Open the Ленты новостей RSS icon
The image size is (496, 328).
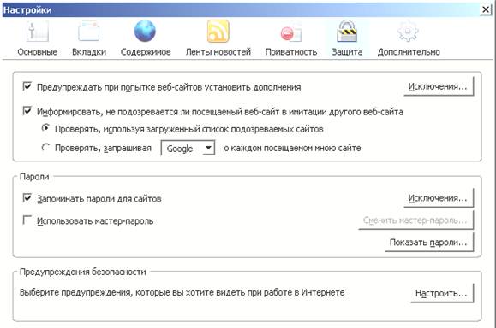[x=218, y=31]
